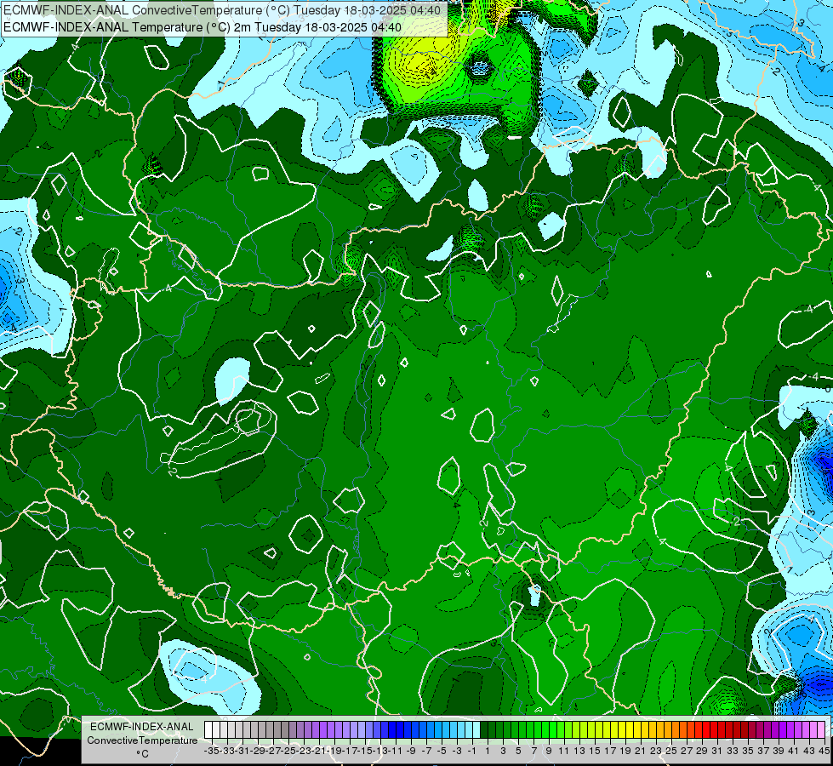
Task: Click the legend value 35
Action: click(747, 752)
